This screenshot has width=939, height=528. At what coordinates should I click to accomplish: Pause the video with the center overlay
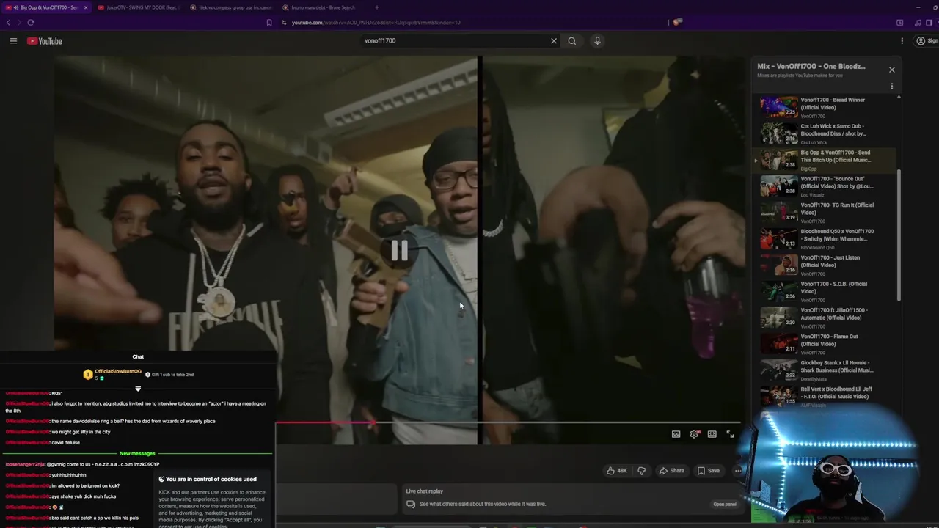pyautogui.click(x=399, y=251)
